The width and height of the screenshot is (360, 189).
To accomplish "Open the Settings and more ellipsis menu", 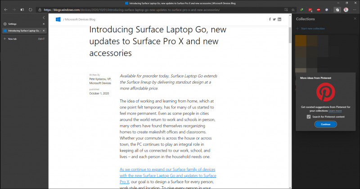I will [x=355, y=10].
